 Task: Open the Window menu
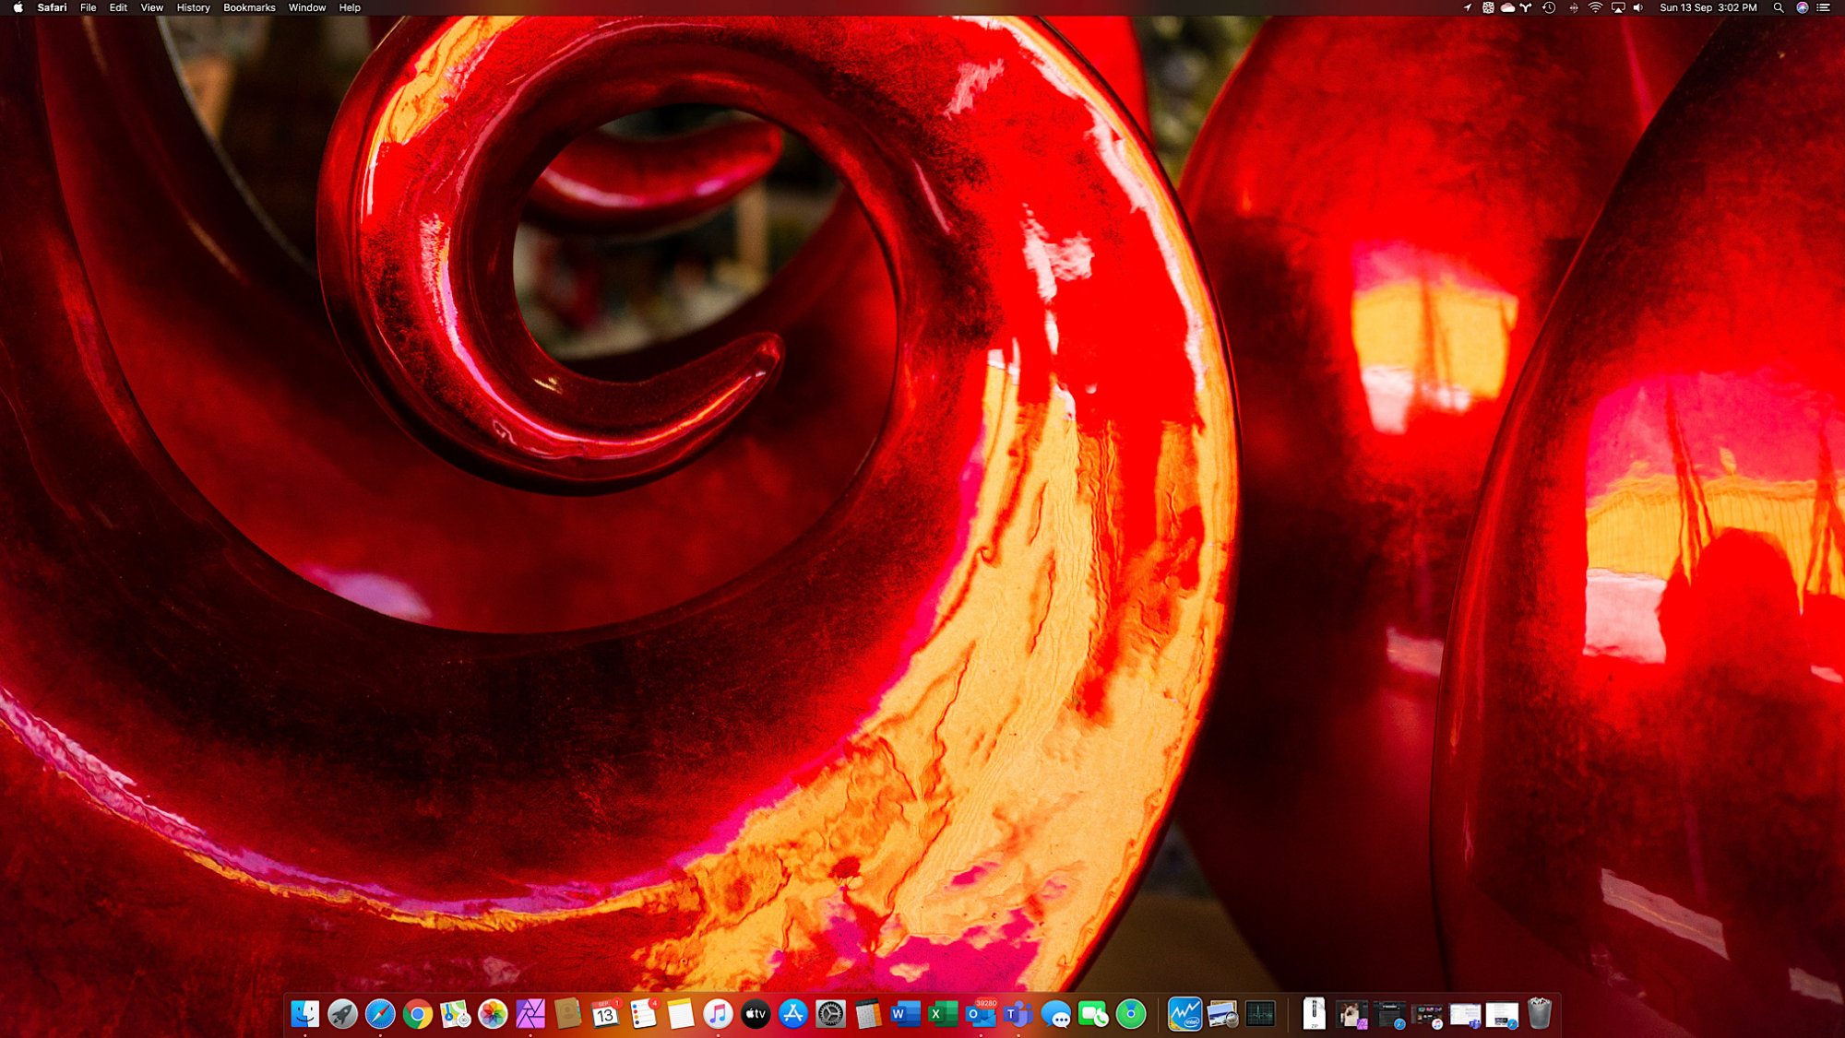point(306,7)
